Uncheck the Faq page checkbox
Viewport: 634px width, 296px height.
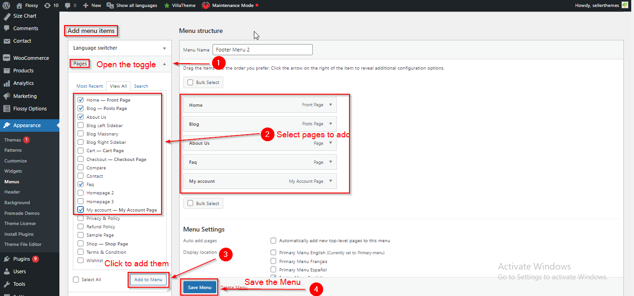(x=81, y=184)
